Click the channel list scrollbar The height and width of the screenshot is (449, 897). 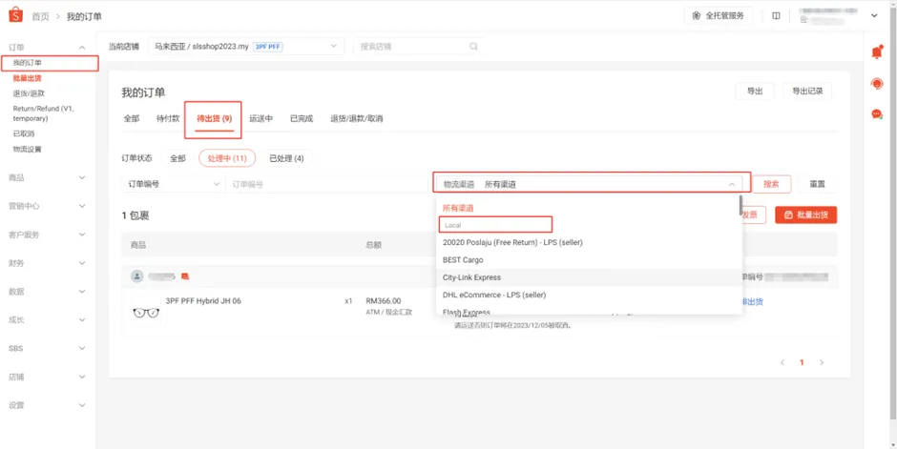click(741, 205)
